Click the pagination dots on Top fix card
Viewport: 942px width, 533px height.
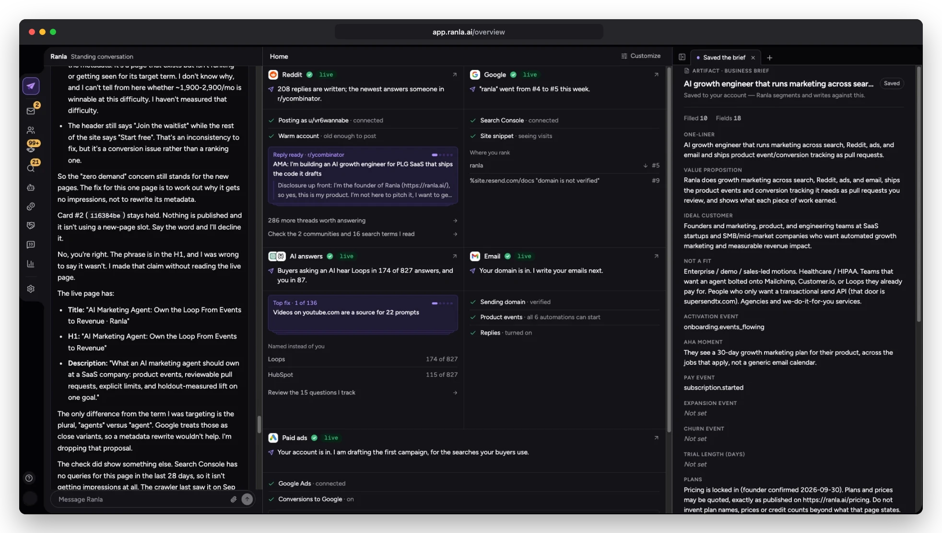tap(442, 303)
